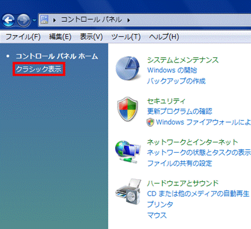The image size is (251, 229).
Task: Open CD または他のメディアの自動再生 link
Action: (198, 193)
